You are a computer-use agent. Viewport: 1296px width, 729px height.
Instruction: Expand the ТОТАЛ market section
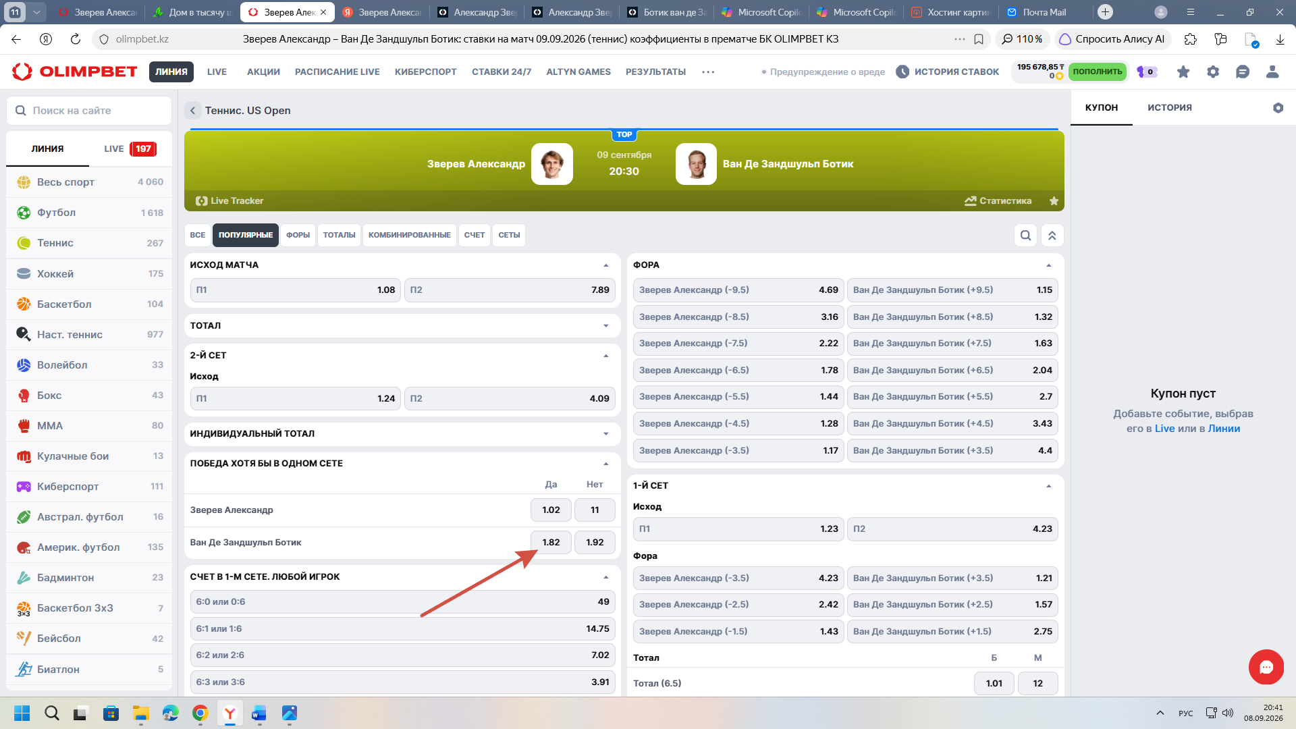402,325
